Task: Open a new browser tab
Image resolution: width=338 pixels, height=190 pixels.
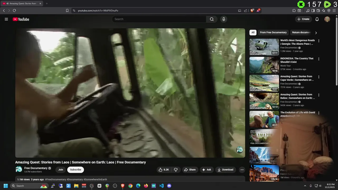Action: pos(47,3)
